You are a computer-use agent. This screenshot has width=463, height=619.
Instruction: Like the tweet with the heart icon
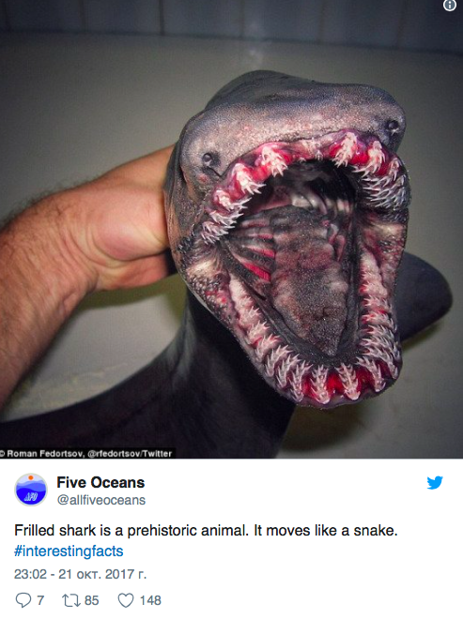[126, 600]
